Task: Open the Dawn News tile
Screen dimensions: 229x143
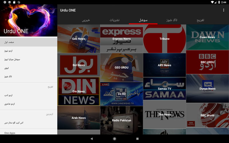Action: [x=207, y=37]
